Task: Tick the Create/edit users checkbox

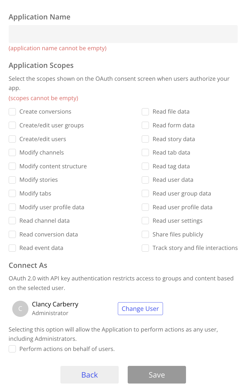Action: coord(12,139)
